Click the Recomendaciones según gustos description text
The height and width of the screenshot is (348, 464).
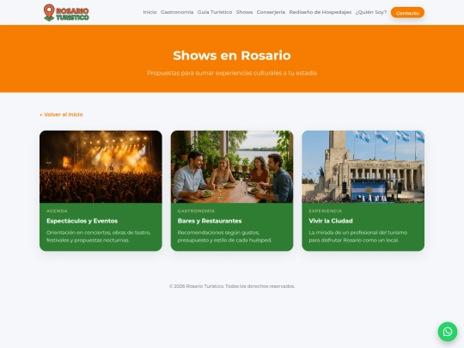click(x=224, y=236)
